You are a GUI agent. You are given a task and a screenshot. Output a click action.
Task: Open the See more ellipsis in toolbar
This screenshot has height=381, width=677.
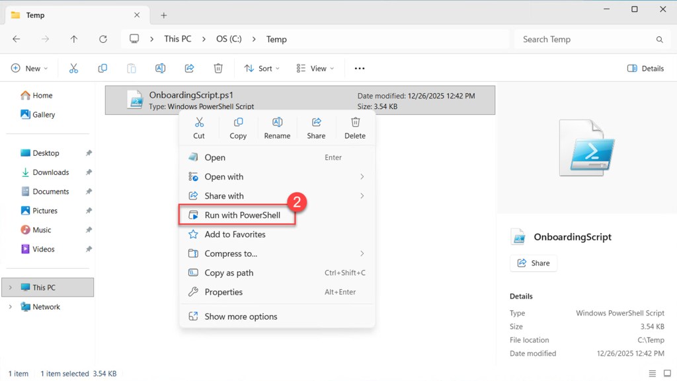(360, 68)
